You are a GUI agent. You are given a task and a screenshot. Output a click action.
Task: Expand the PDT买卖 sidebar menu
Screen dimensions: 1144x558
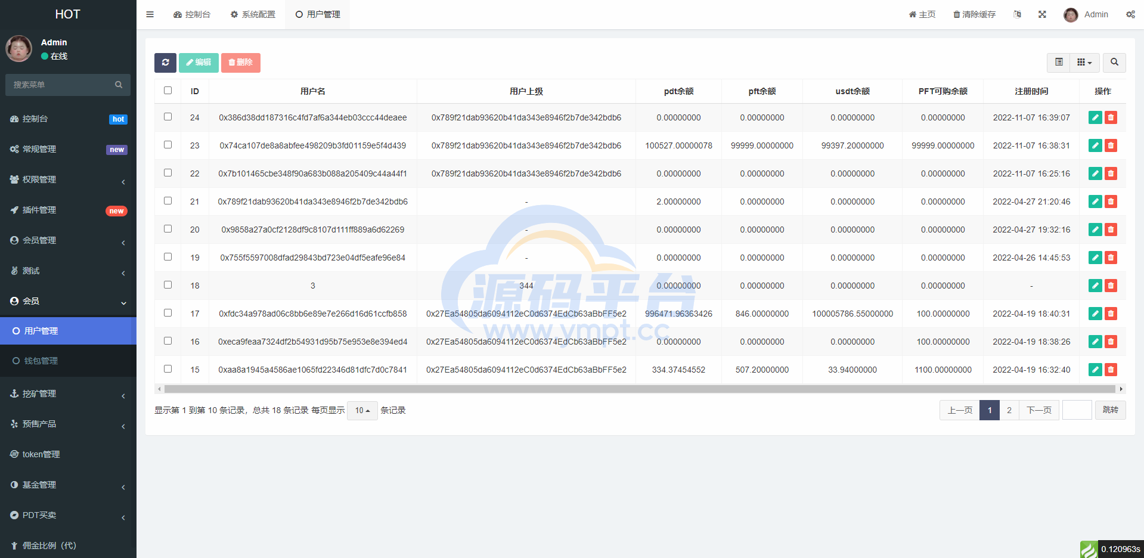pyautogui.click(x=68, y=515)
